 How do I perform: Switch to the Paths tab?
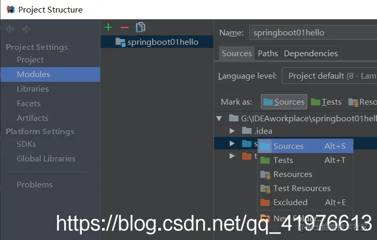click(268, 54)
